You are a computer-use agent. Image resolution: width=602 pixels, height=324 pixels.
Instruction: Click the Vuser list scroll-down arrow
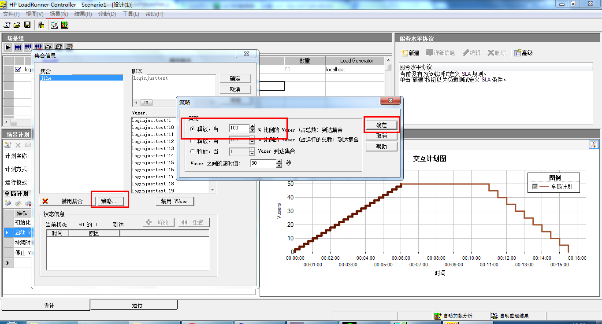(213, 190)
